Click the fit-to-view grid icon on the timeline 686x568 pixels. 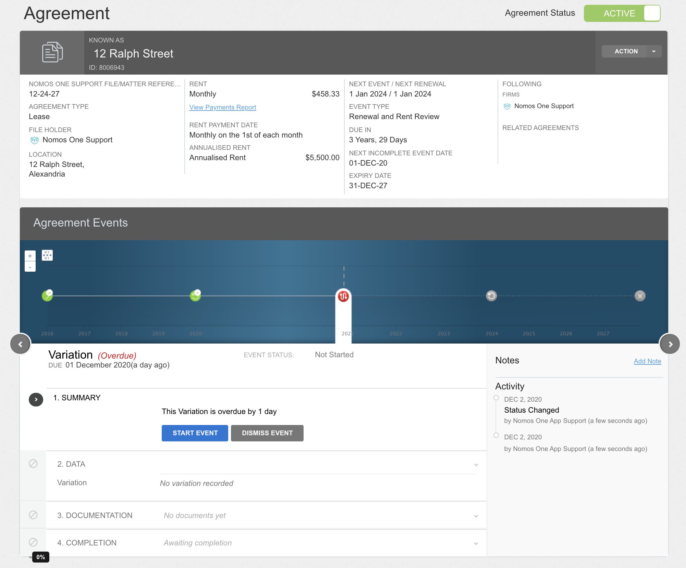tap(47, 255)
